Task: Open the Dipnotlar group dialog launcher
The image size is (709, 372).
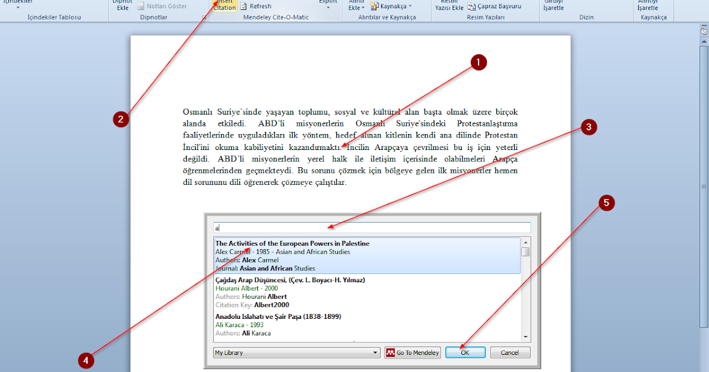Action: [x=204, y=18]
